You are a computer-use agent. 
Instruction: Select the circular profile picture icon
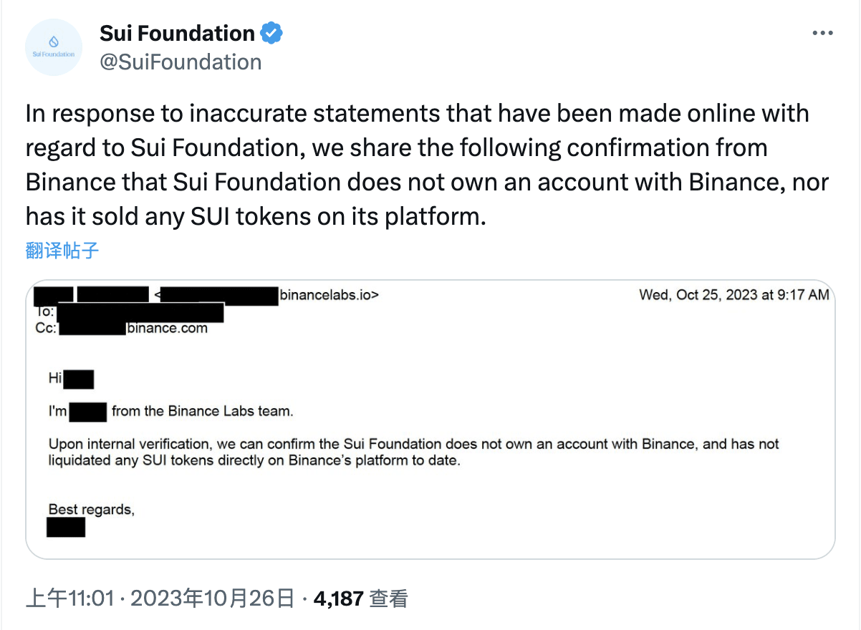pyautogui.click(x=54, y=47)
